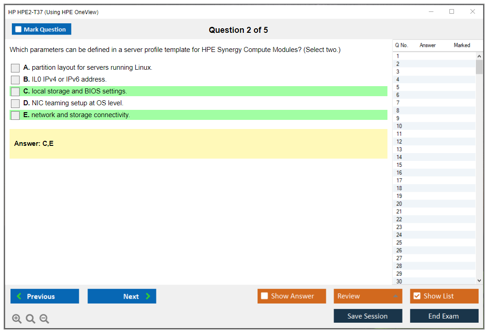The image size is (490, 335).
Task: Click the zoom in magnifier icon
Action: (x=17, y=319)
